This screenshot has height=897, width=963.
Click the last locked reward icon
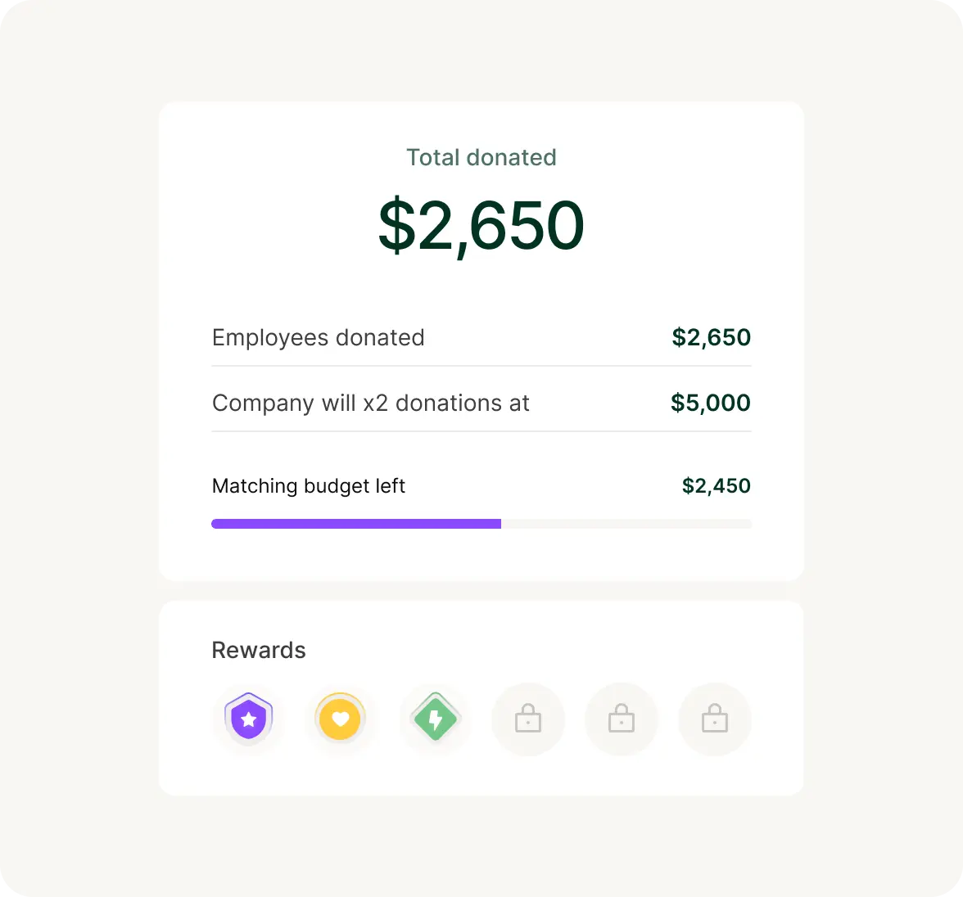pyautogui.click(x=715, y=719)
